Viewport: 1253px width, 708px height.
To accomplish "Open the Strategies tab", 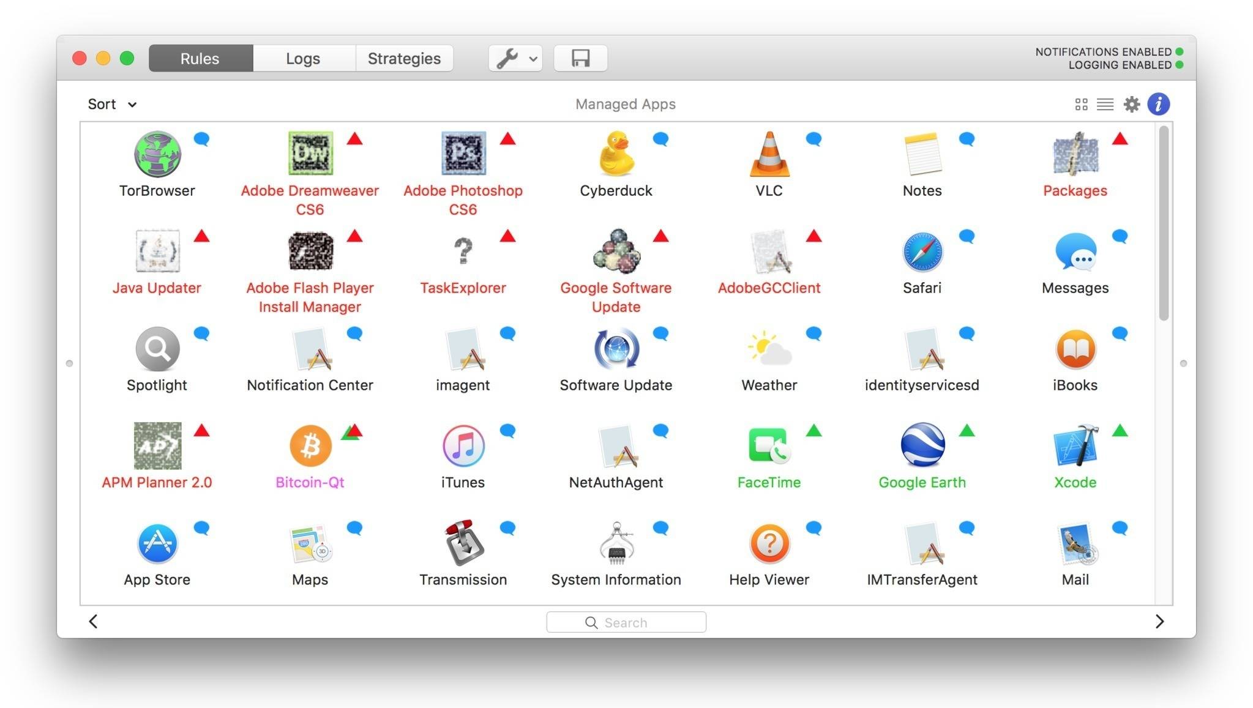I will (404, 58).
